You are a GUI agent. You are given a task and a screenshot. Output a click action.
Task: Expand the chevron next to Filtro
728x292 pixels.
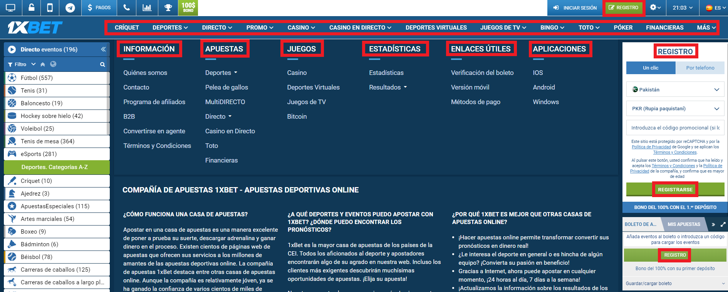[x=34, y=64]
